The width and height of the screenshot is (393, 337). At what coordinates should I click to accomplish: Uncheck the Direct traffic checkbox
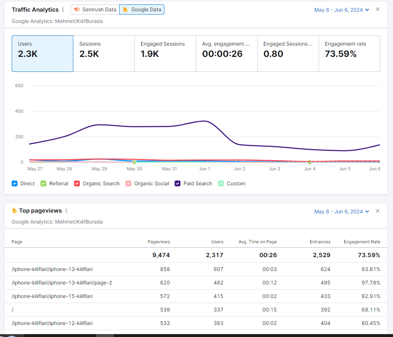15,183
